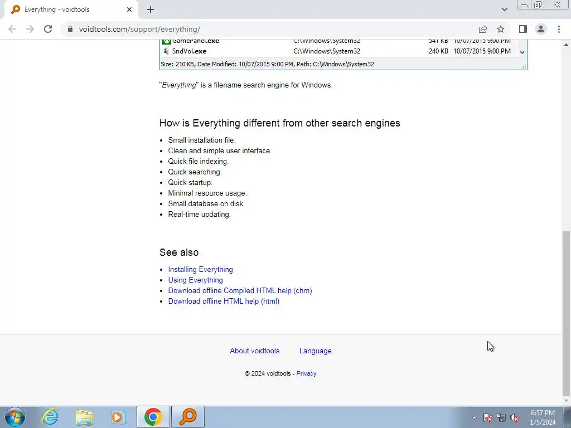Screen dimensions: 571x428
Task: Show hidden system tray icons
Action: (474, 418)
